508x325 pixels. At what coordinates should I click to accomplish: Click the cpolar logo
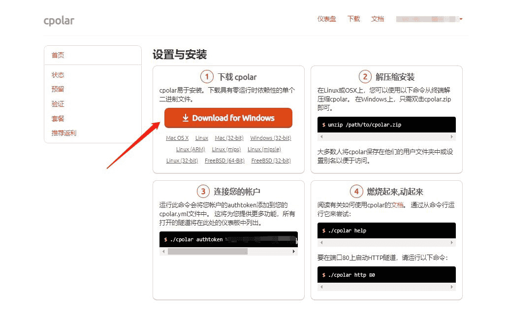click(x=59, y=20)
